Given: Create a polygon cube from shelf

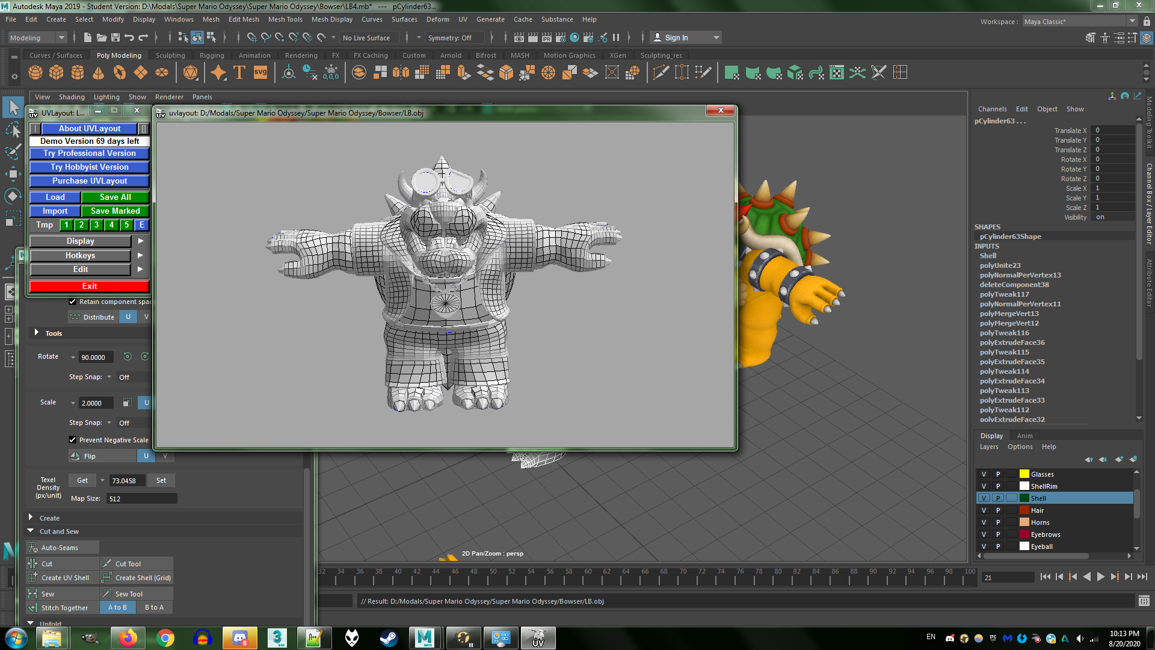Looking at the screenshot, I should tap(57, 73).
